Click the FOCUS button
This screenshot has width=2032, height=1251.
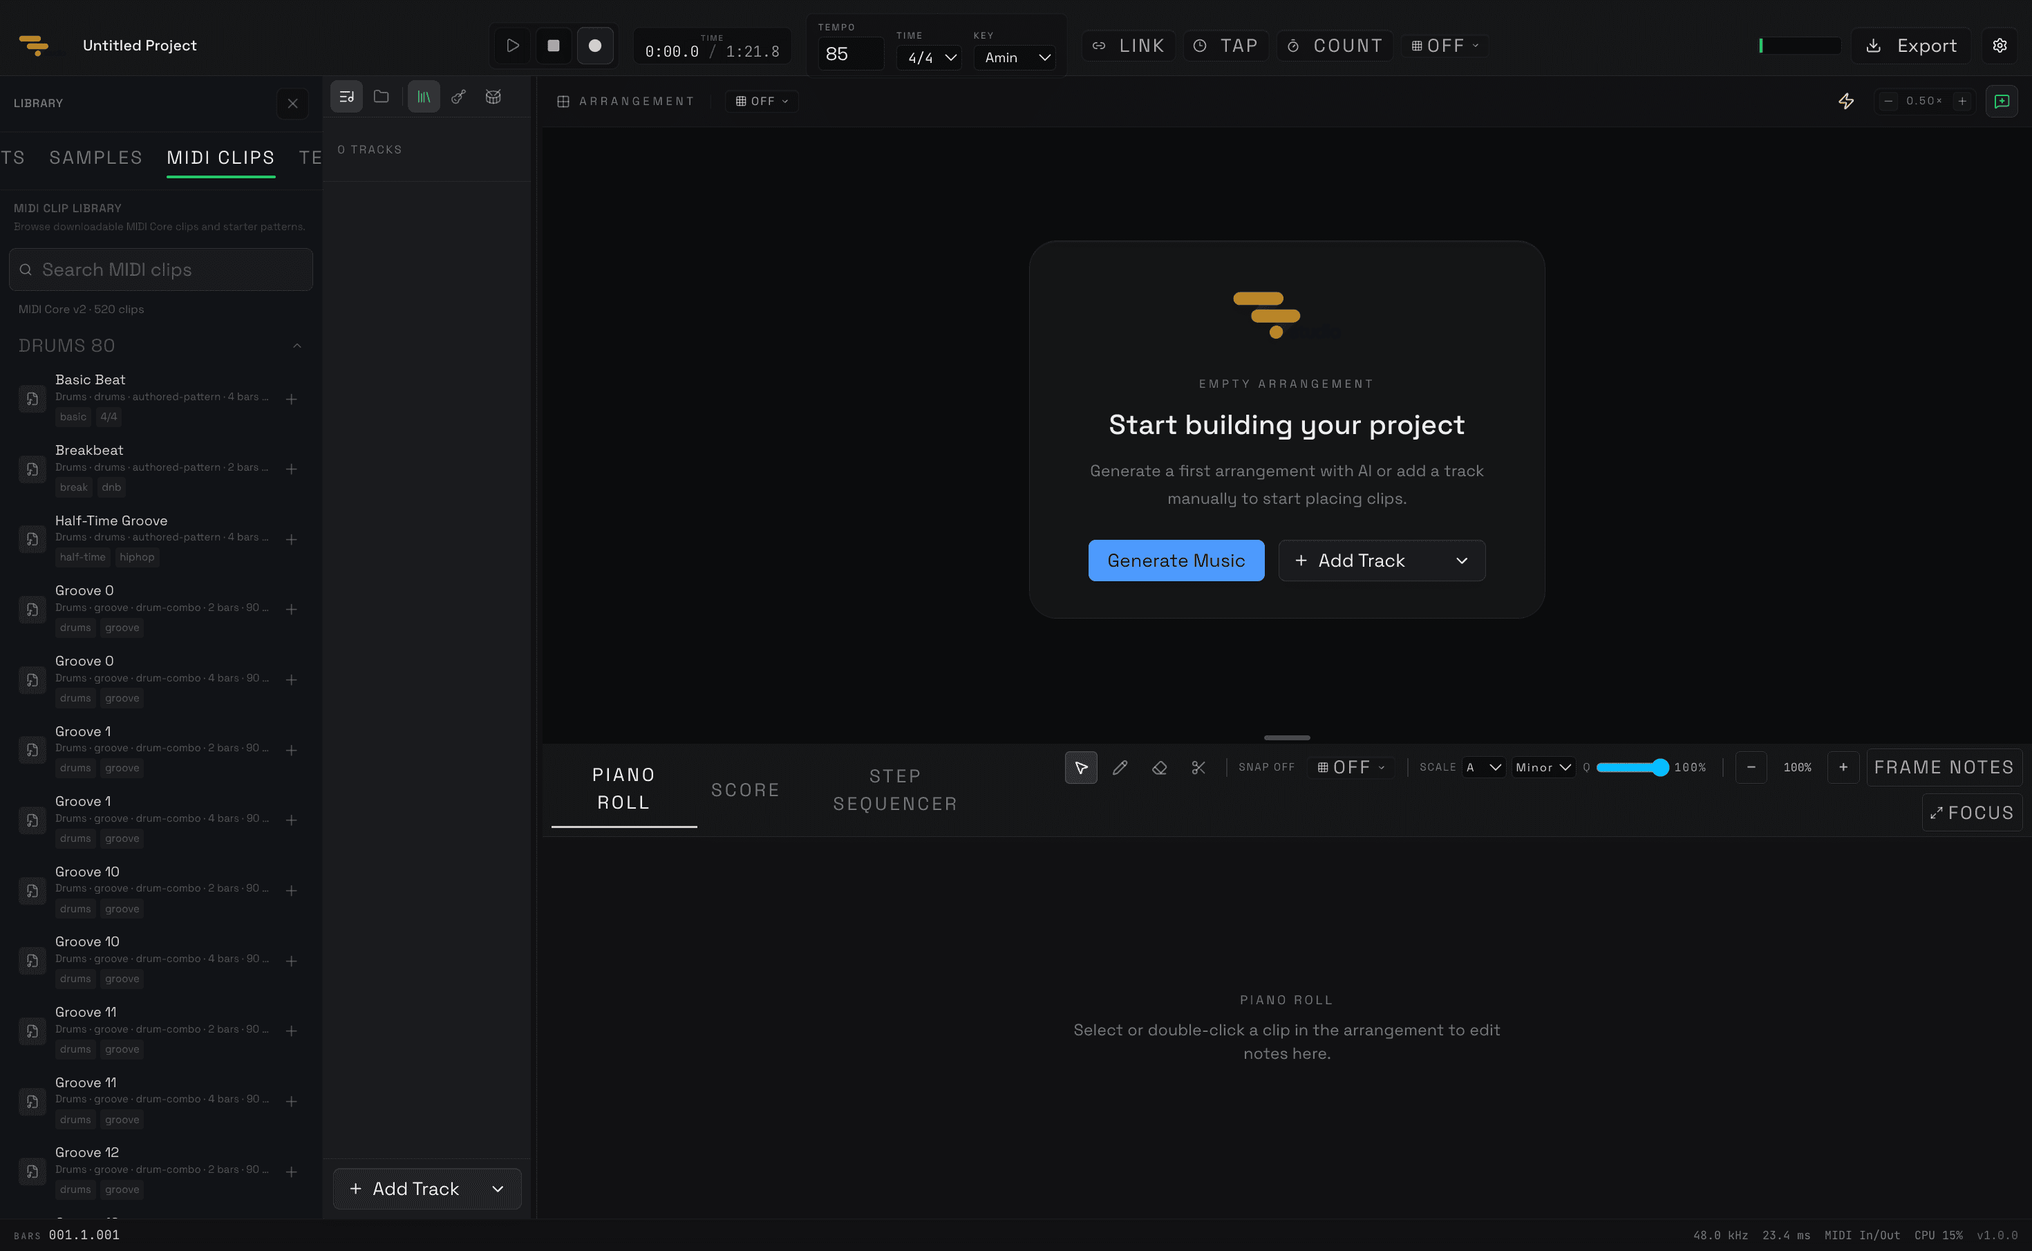pyautogui.click(x=1972, y=813)
